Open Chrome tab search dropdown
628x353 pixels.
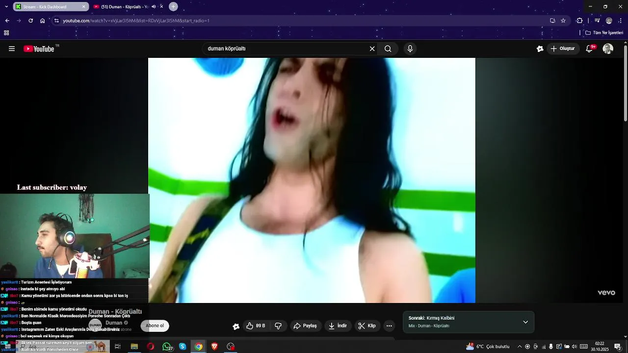click(x=6, y=7)
